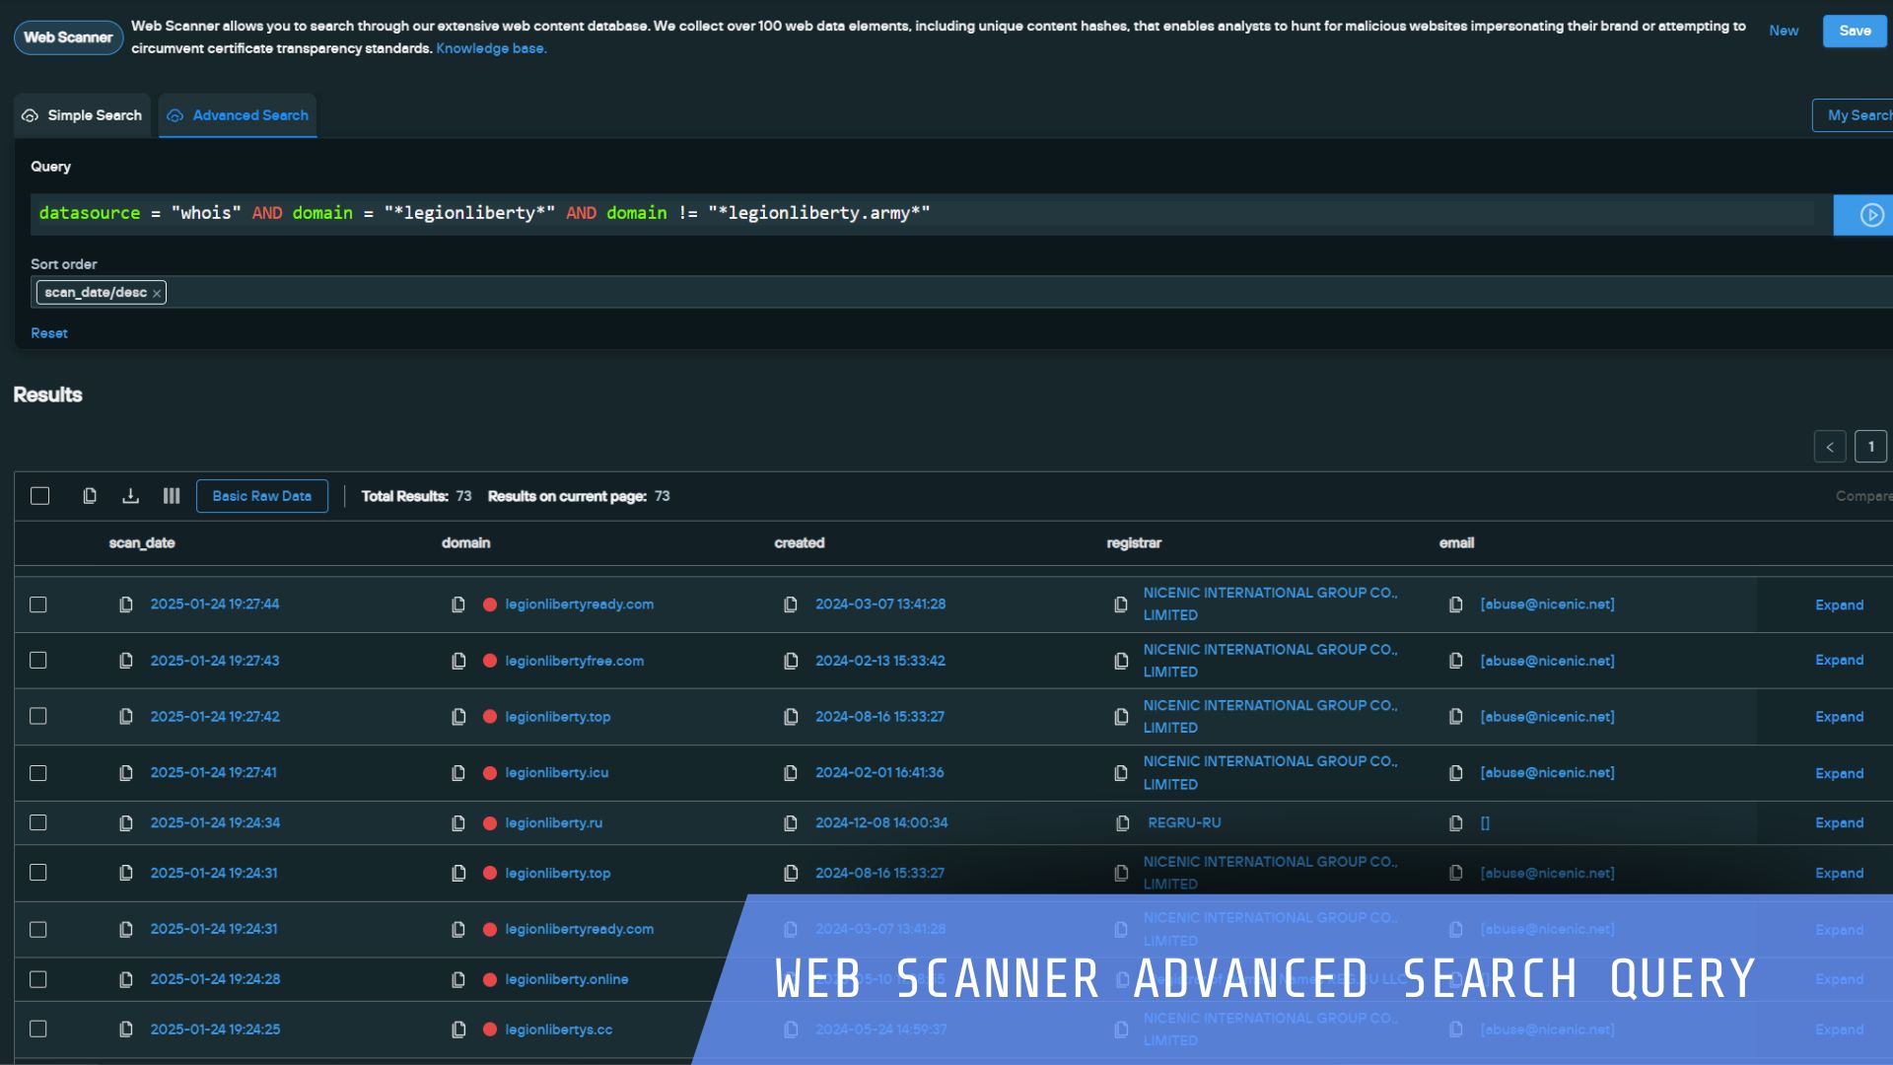Copy empty email value in legionliberty.ru row
Viewport: 1893px width, 1065px height.
click(x=1456, y=823)
